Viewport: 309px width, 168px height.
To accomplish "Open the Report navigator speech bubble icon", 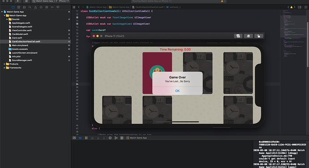I will pos(58,7).
